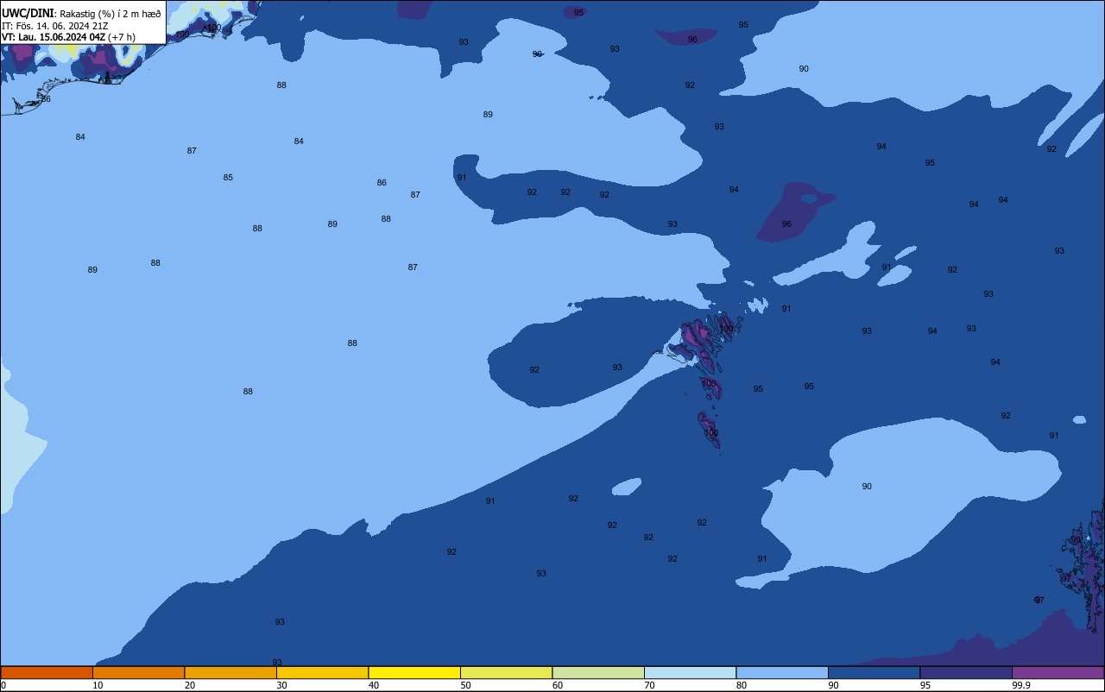Click the legend tick label '60'
Viewport: 1105px width, 692px height.
pos(558,685)
